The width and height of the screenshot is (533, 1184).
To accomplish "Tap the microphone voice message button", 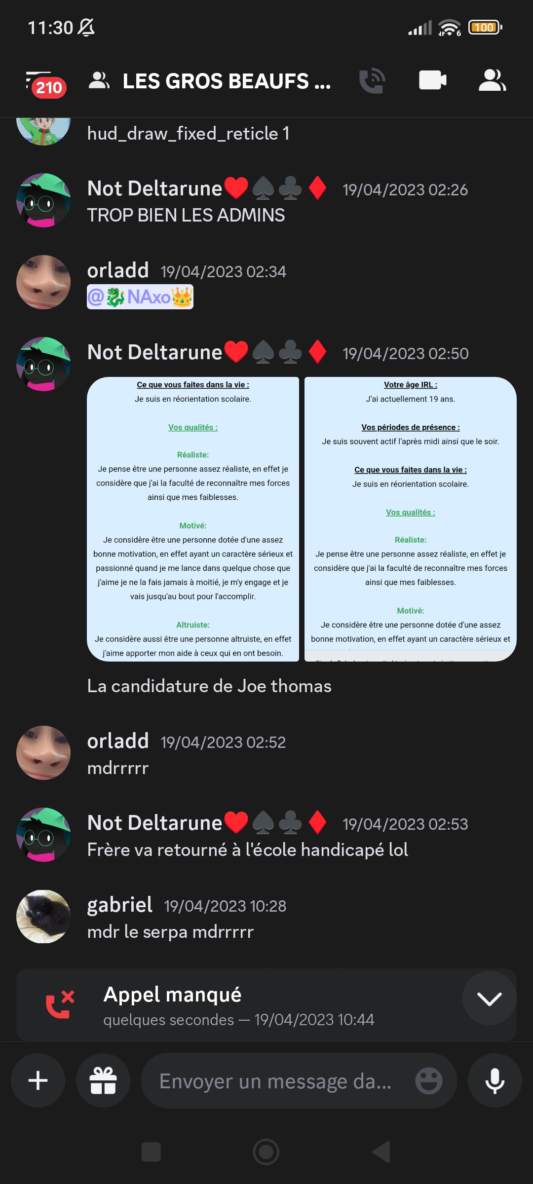I will tap(495, 1080).
